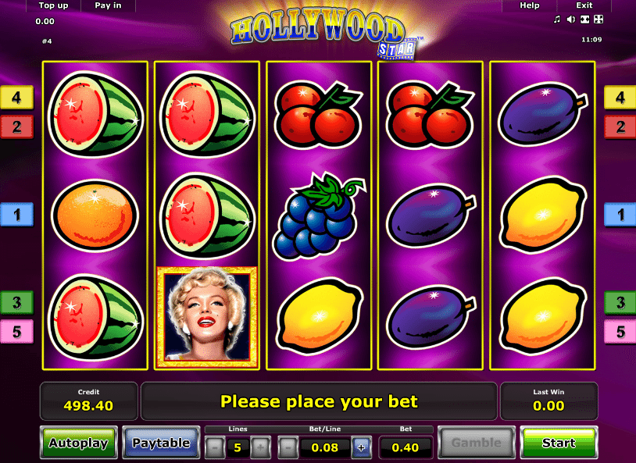The width and height of the screenshot is (636, 463).
Task: Select the yellow line 4 marker on left
Action: (16, 98)
